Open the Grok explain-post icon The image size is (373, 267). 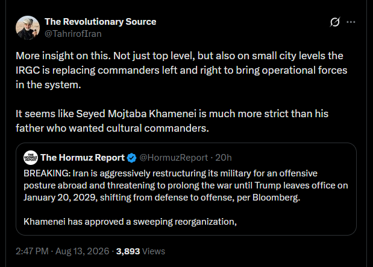click(x=335, y=22)
